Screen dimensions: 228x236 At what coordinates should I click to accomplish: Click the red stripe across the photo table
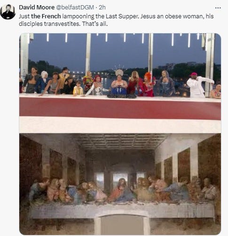(120, 108)
